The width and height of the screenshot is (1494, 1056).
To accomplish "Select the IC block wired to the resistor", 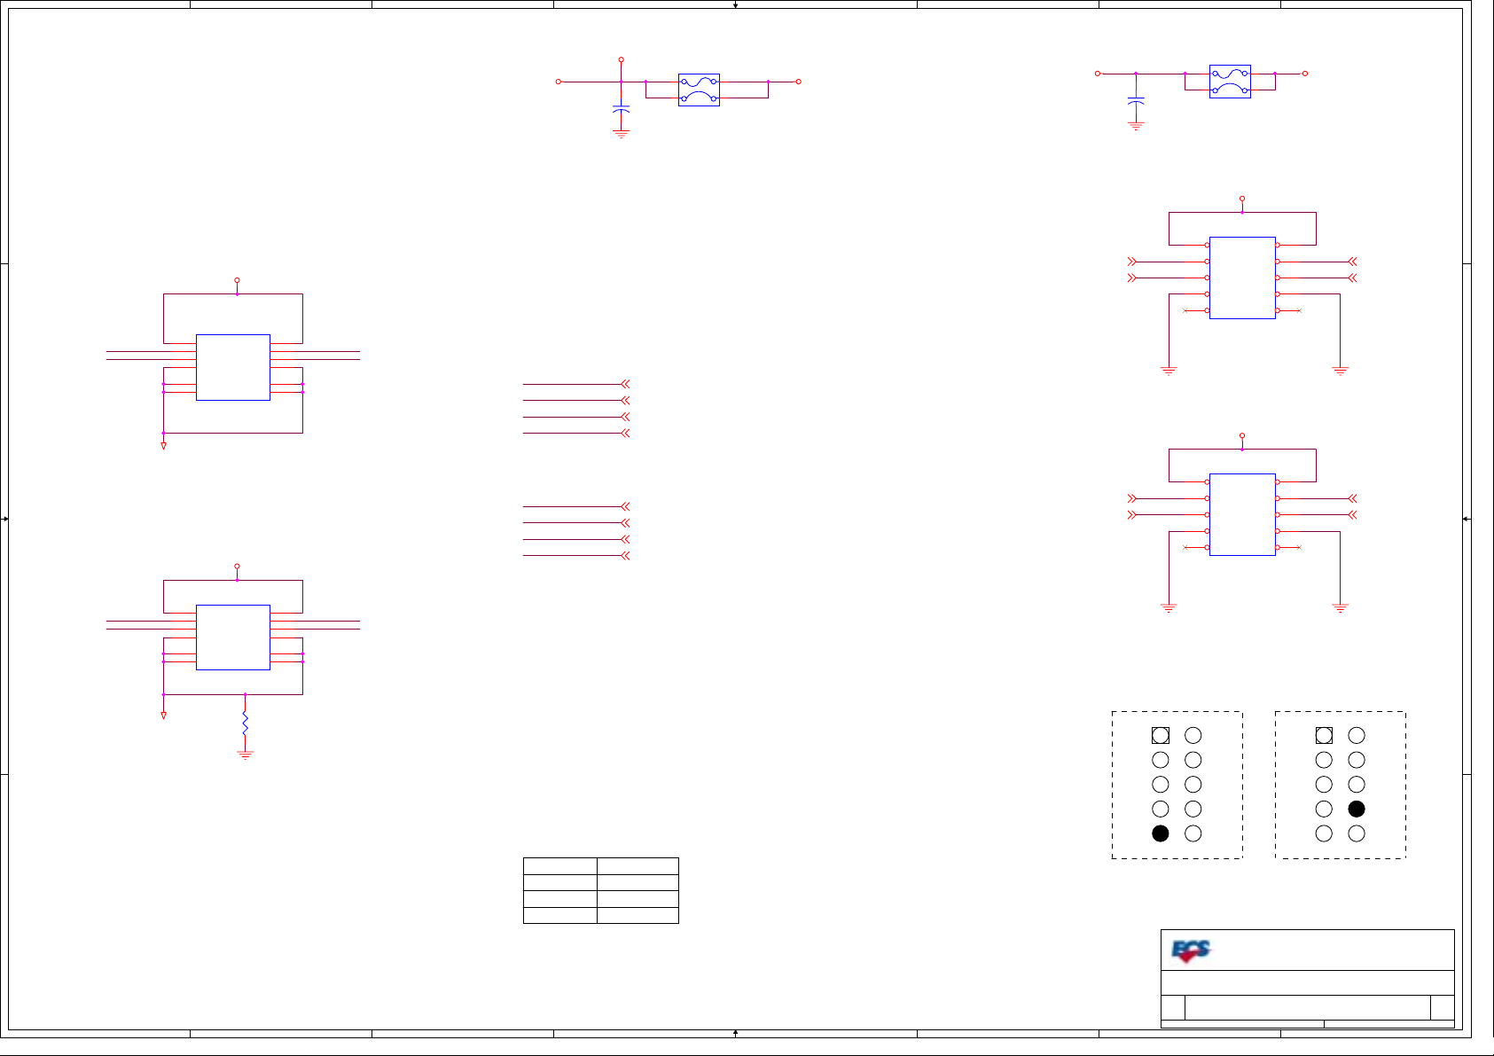I will (x=233, y=638).
